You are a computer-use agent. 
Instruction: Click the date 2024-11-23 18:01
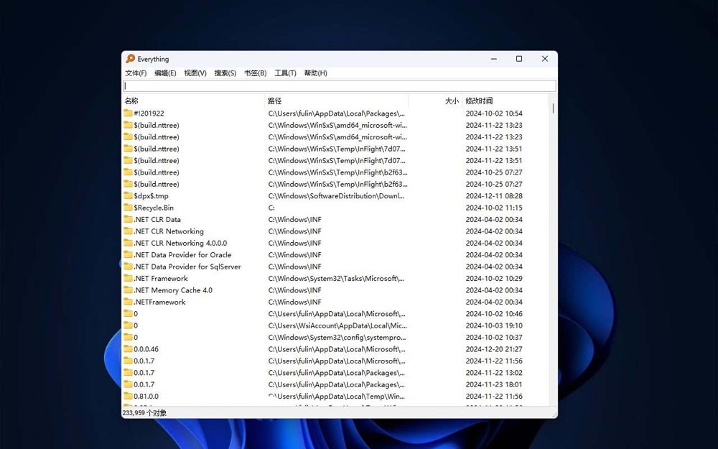[x=494, y=384]
